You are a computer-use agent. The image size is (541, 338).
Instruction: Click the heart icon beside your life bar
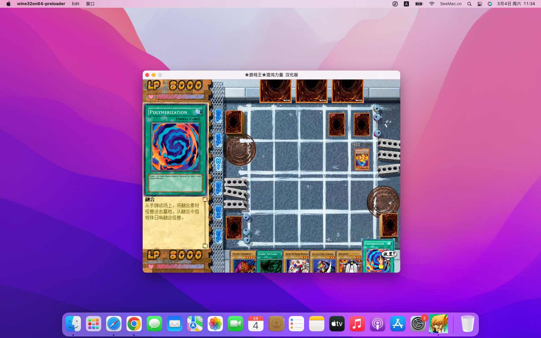(x=151, y=266)
